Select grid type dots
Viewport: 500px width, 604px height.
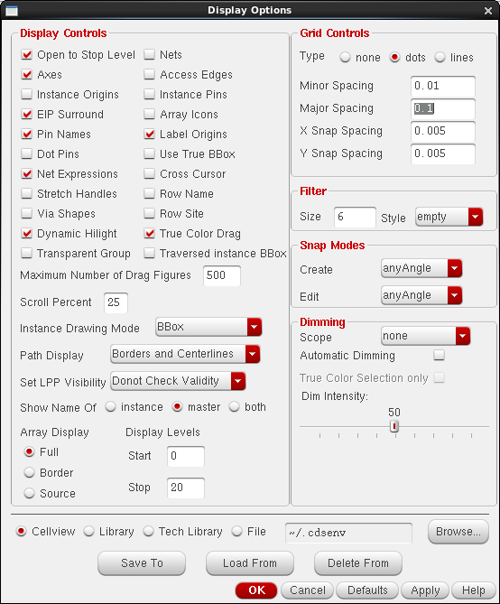point(394,58)
